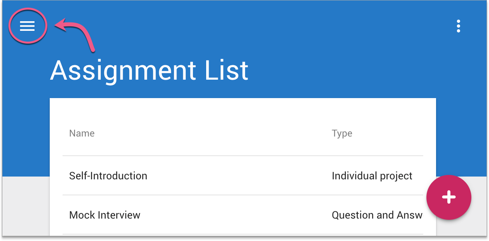Open the vertical three-dot overflow menu

[x=458, y=26]
